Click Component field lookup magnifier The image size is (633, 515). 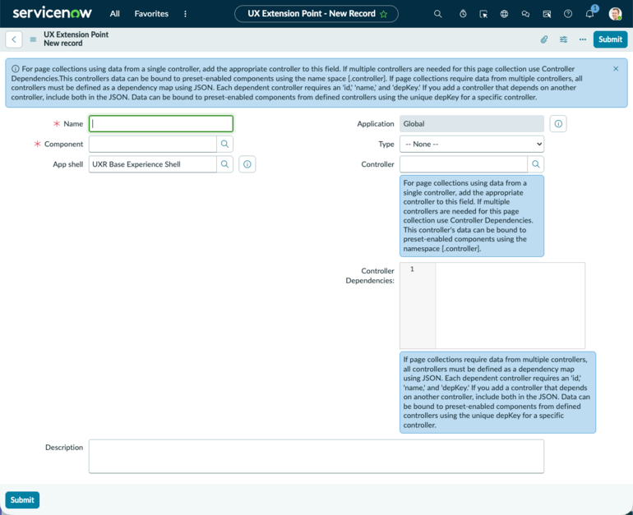[225, 144]
